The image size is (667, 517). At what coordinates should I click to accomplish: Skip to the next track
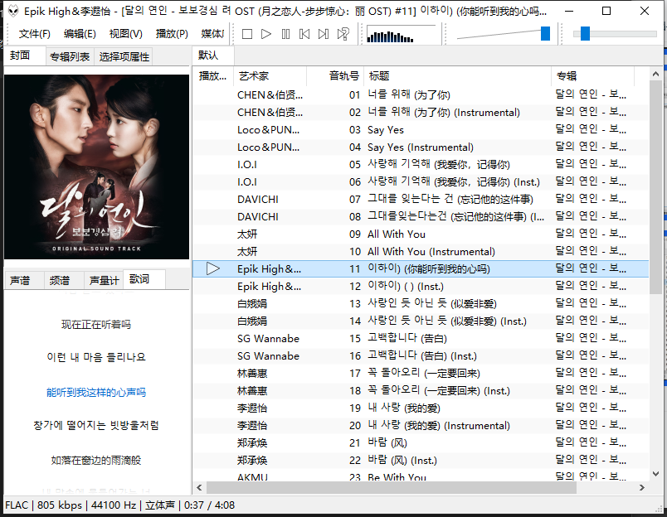pyautogui.click(x=324, y=34)
